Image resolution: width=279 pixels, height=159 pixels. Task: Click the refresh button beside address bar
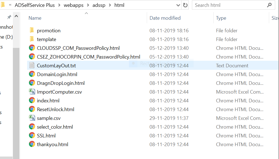tap(185, 5)
